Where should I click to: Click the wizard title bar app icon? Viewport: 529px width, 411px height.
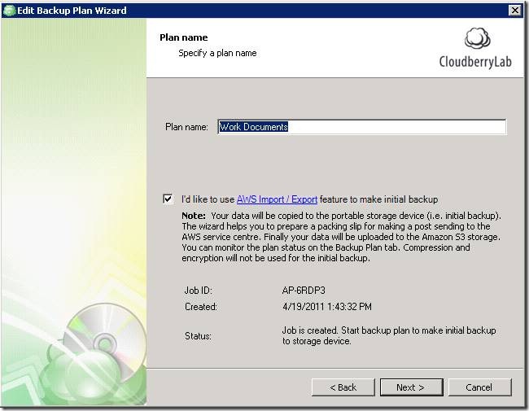coord(9,11)
